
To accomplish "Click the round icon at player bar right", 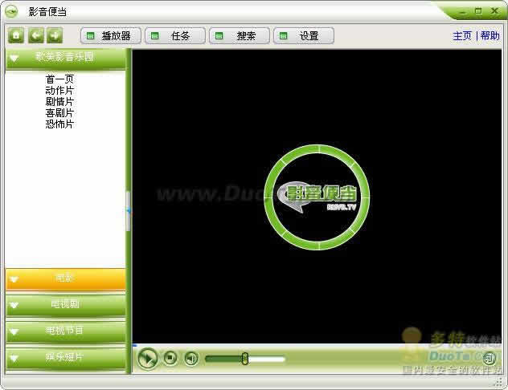I will coord(490,359).
